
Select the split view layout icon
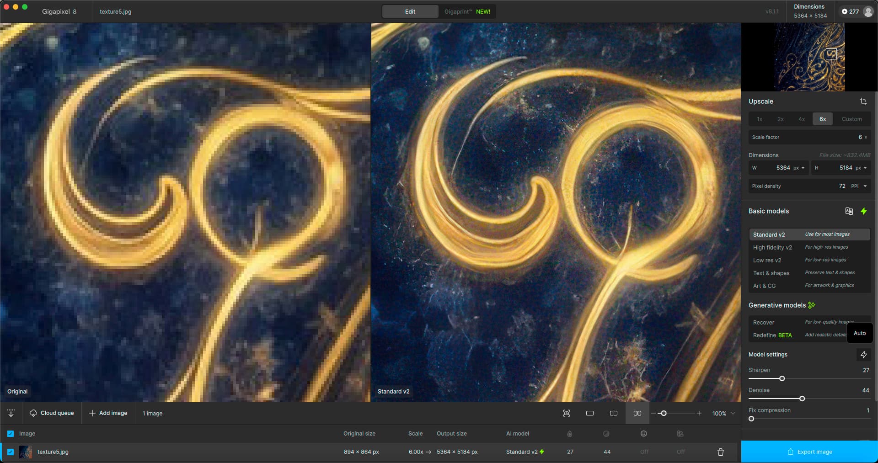[x=614, y=413]
